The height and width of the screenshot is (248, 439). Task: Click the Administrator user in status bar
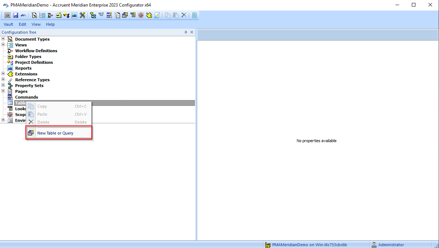click(x=388, y=245)
